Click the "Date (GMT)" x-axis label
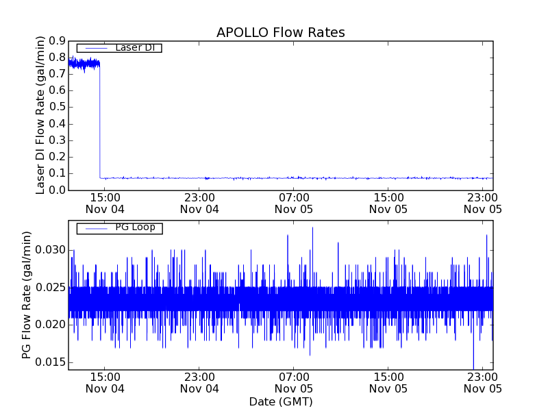The height and width of the screenshot is (411, 548). pos(280,401)
